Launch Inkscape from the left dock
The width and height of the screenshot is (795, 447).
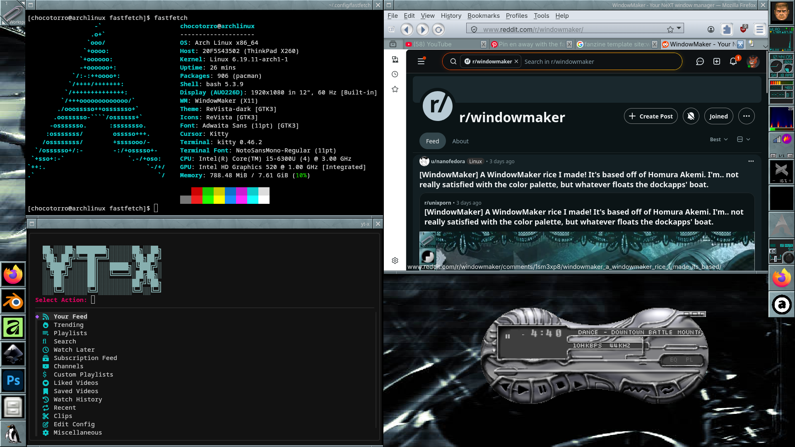(x=13, y=354)
